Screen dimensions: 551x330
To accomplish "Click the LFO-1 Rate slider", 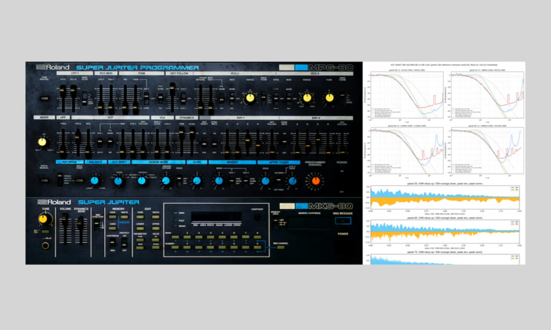I will (62, 99).
